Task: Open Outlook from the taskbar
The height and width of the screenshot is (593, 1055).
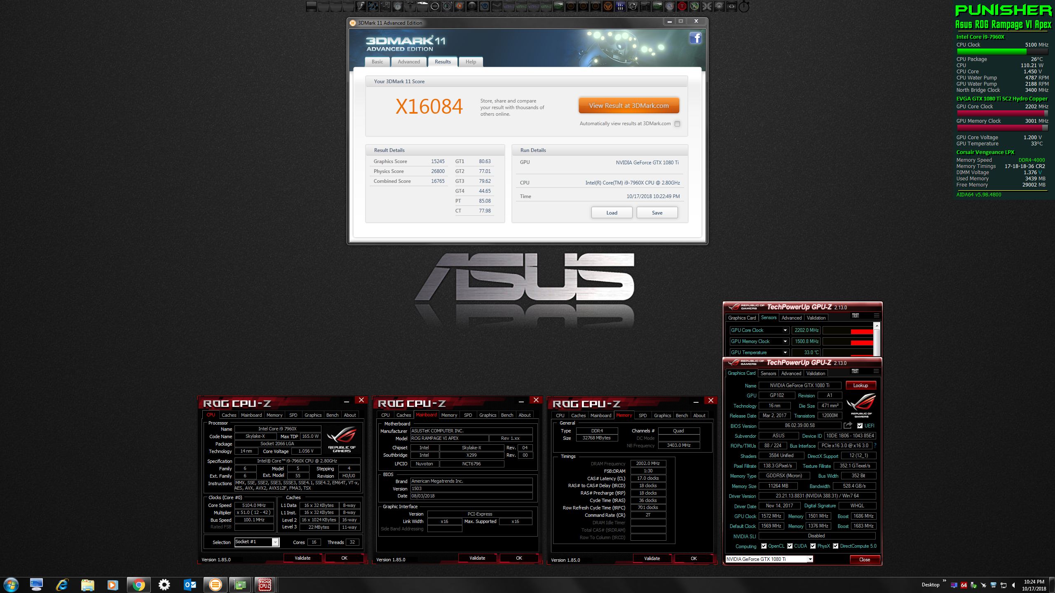Action: pos(190,584)
